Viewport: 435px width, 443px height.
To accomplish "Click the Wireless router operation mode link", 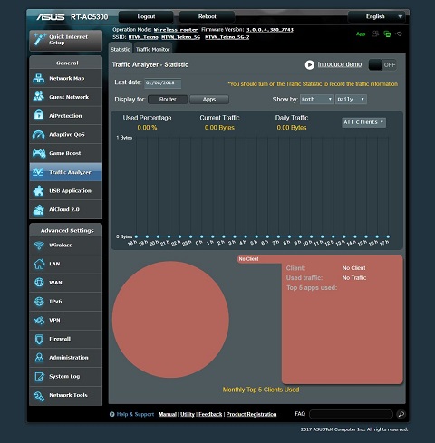I will coord(176,30).
